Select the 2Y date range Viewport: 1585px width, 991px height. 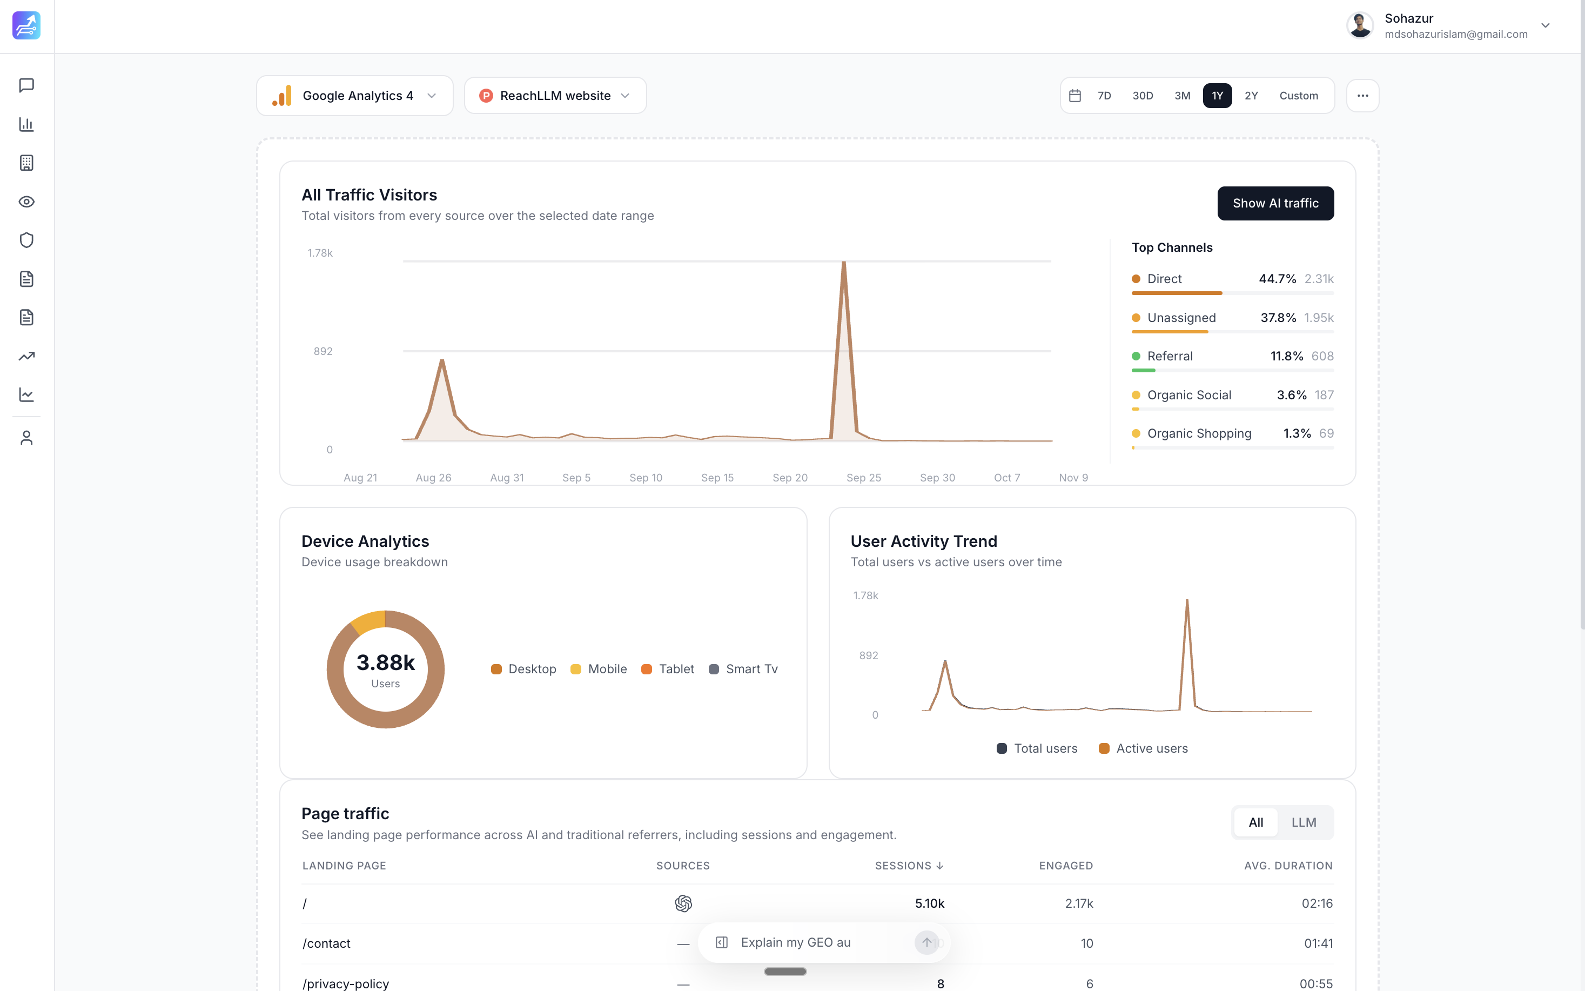1251,96
